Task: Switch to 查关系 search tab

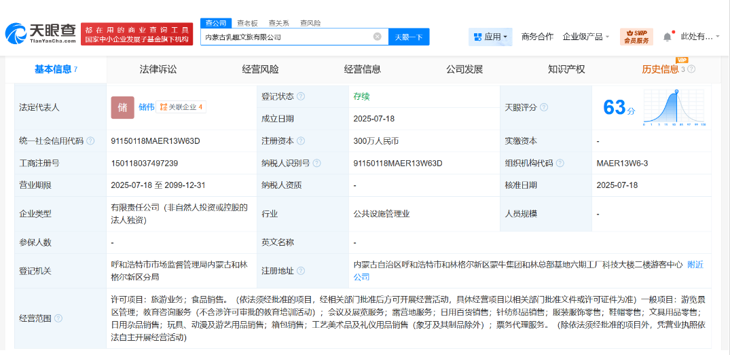Action: click(279, 23)
